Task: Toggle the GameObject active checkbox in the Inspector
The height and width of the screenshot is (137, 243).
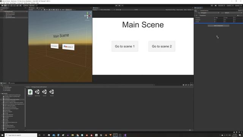Action: (x=199, y=11)
